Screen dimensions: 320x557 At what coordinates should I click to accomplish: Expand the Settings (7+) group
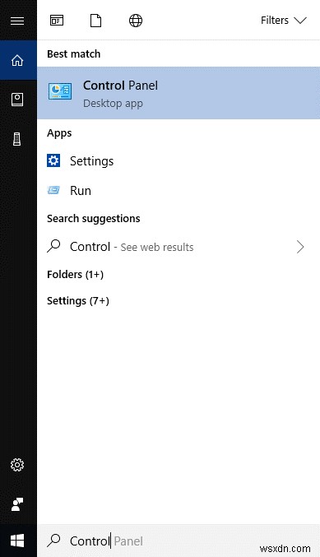click(x=78, y=301)
